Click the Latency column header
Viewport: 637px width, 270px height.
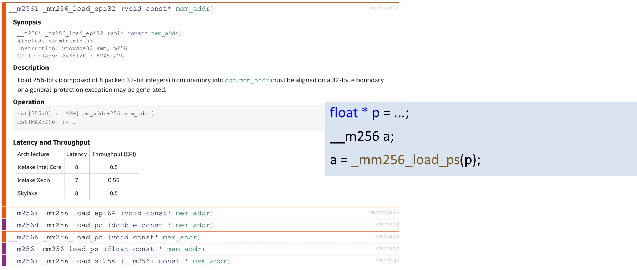point(76,154)
